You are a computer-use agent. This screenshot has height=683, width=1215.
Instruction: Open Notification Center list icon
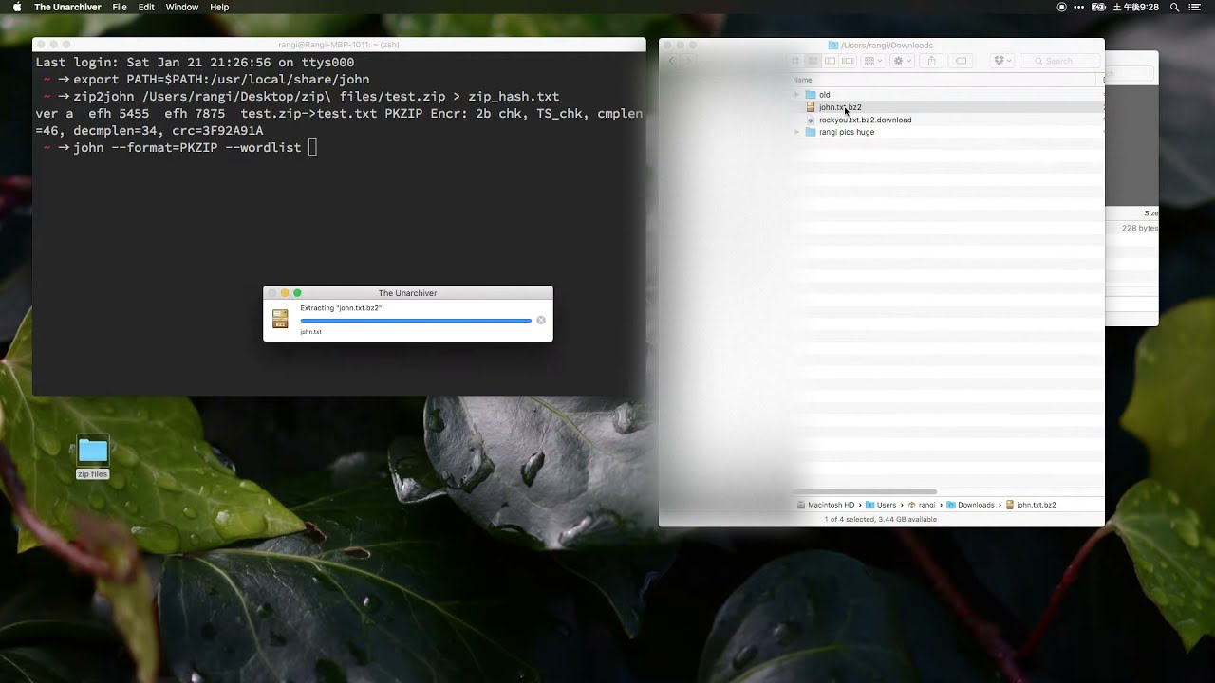click(1195, 7)
